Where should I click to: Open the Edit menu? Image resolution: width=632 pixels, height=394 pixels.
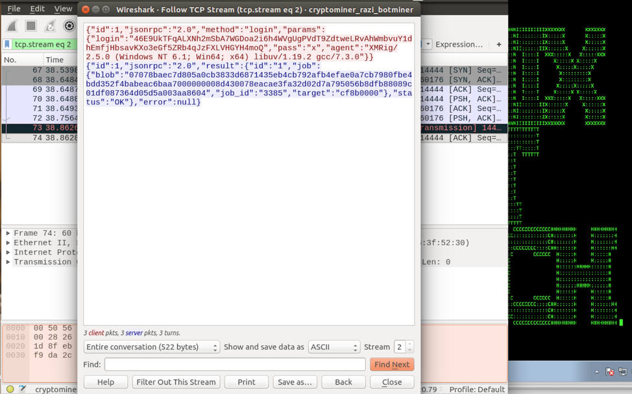coord(38,8)
